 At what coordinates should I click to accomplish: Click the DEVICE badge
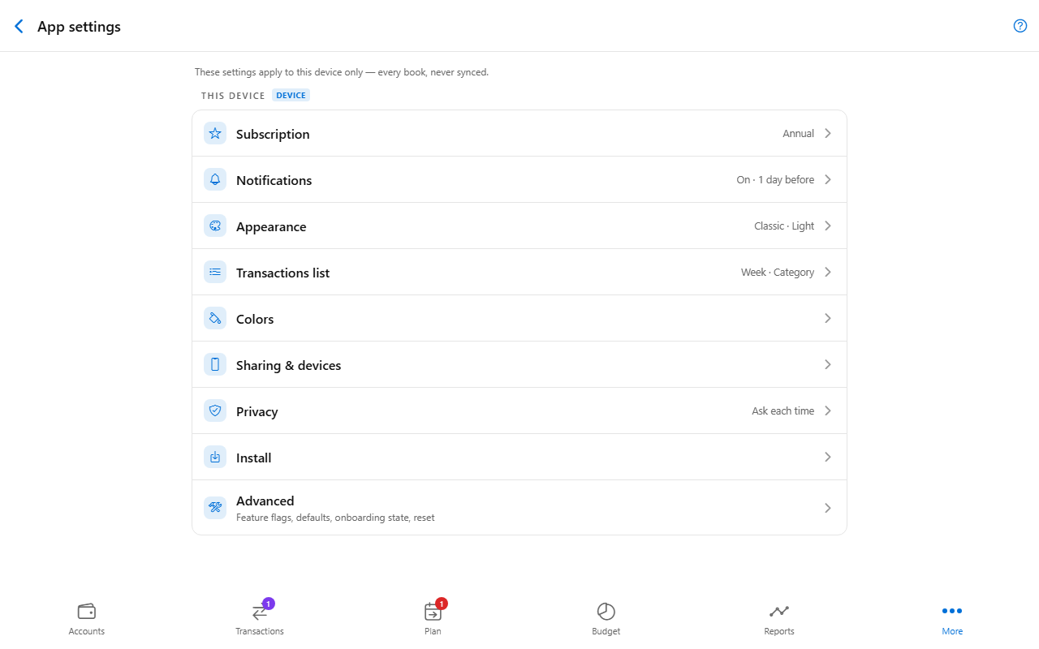[291, 96]
